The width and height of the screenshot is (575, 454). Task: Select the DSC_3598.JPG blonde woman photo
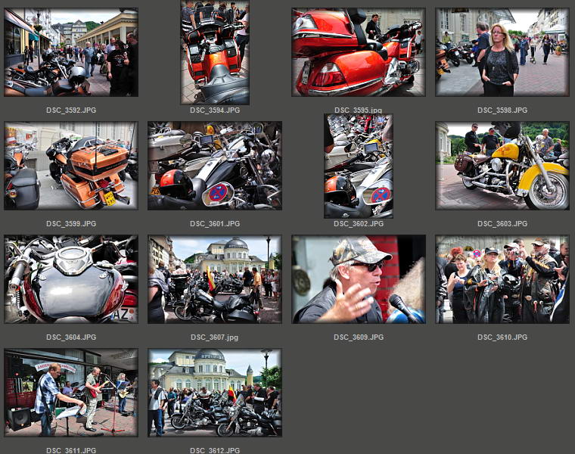tap(502, 52)
